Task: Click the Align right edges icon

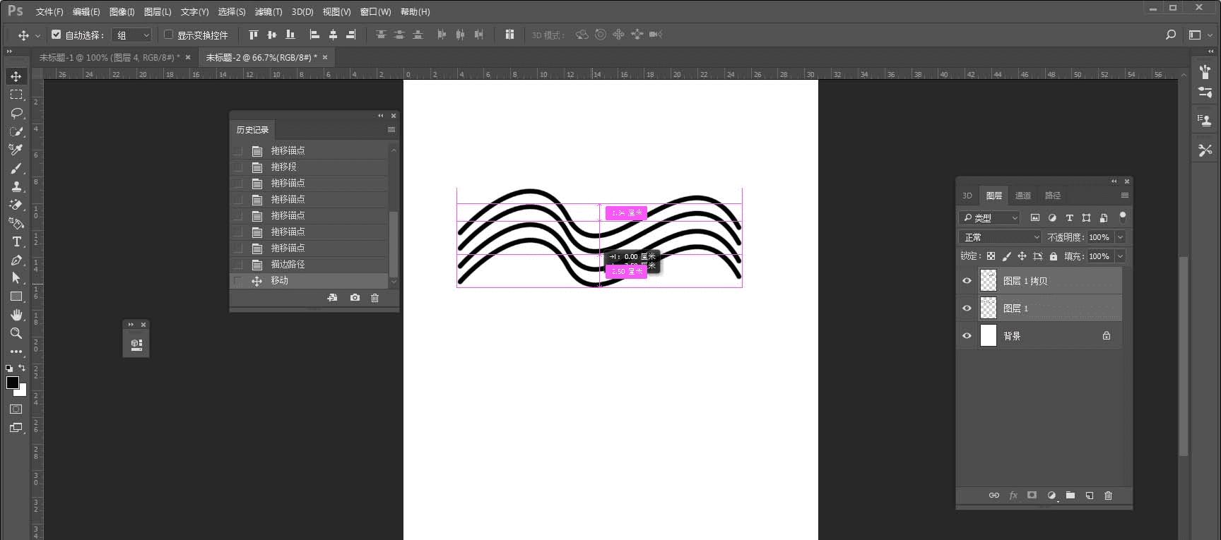Action: pyautogui.click(x=351, y=35)
